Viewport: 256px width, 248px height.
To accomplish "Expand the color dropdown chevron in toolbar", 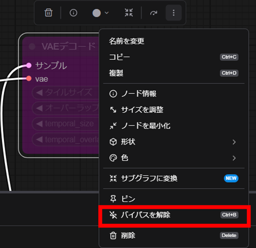I will (x=107, y=13).
